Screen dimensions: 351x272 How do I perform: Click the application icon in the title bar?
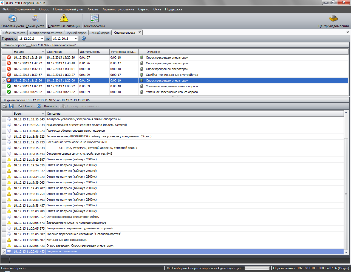(x=2, y=3)
